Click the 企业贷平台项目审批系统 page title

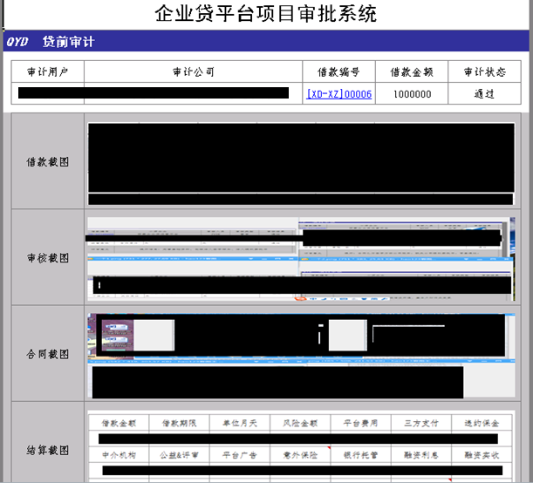pos(266,14)
